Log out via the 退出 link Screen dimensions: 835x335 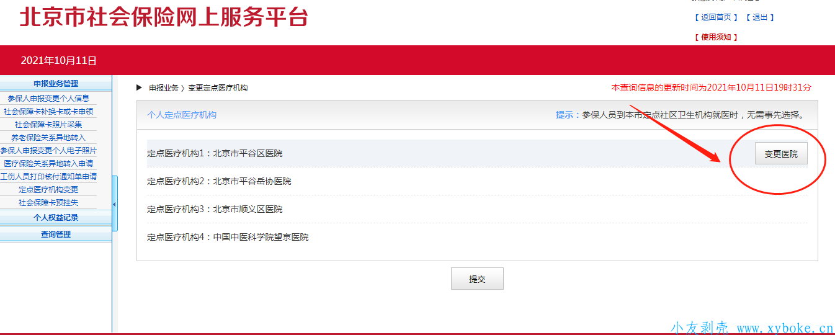click(x=760, y=17)
